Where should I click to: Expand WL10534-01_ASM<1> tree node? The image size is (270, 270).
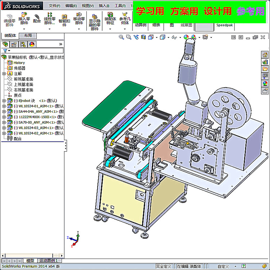[x=4, y=106]
